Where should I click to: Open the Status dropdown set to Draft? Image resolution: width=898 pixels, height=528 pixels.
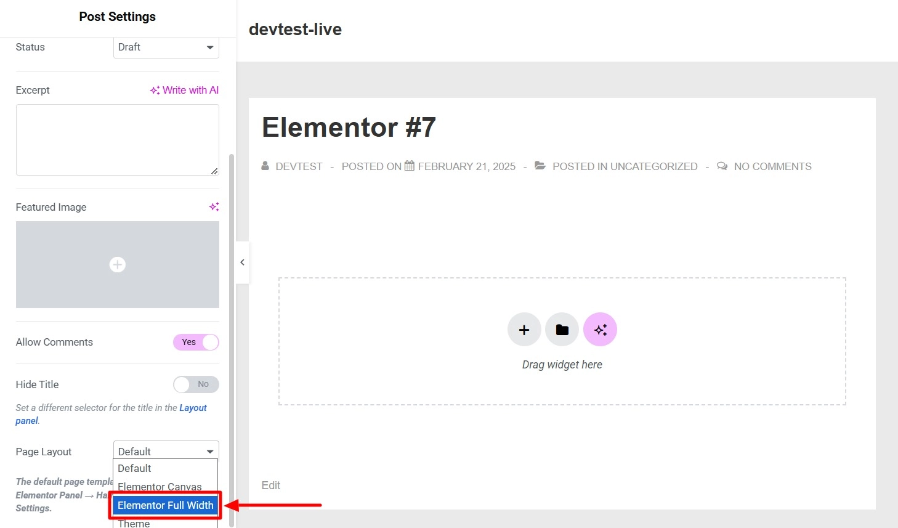pos(166,47)
